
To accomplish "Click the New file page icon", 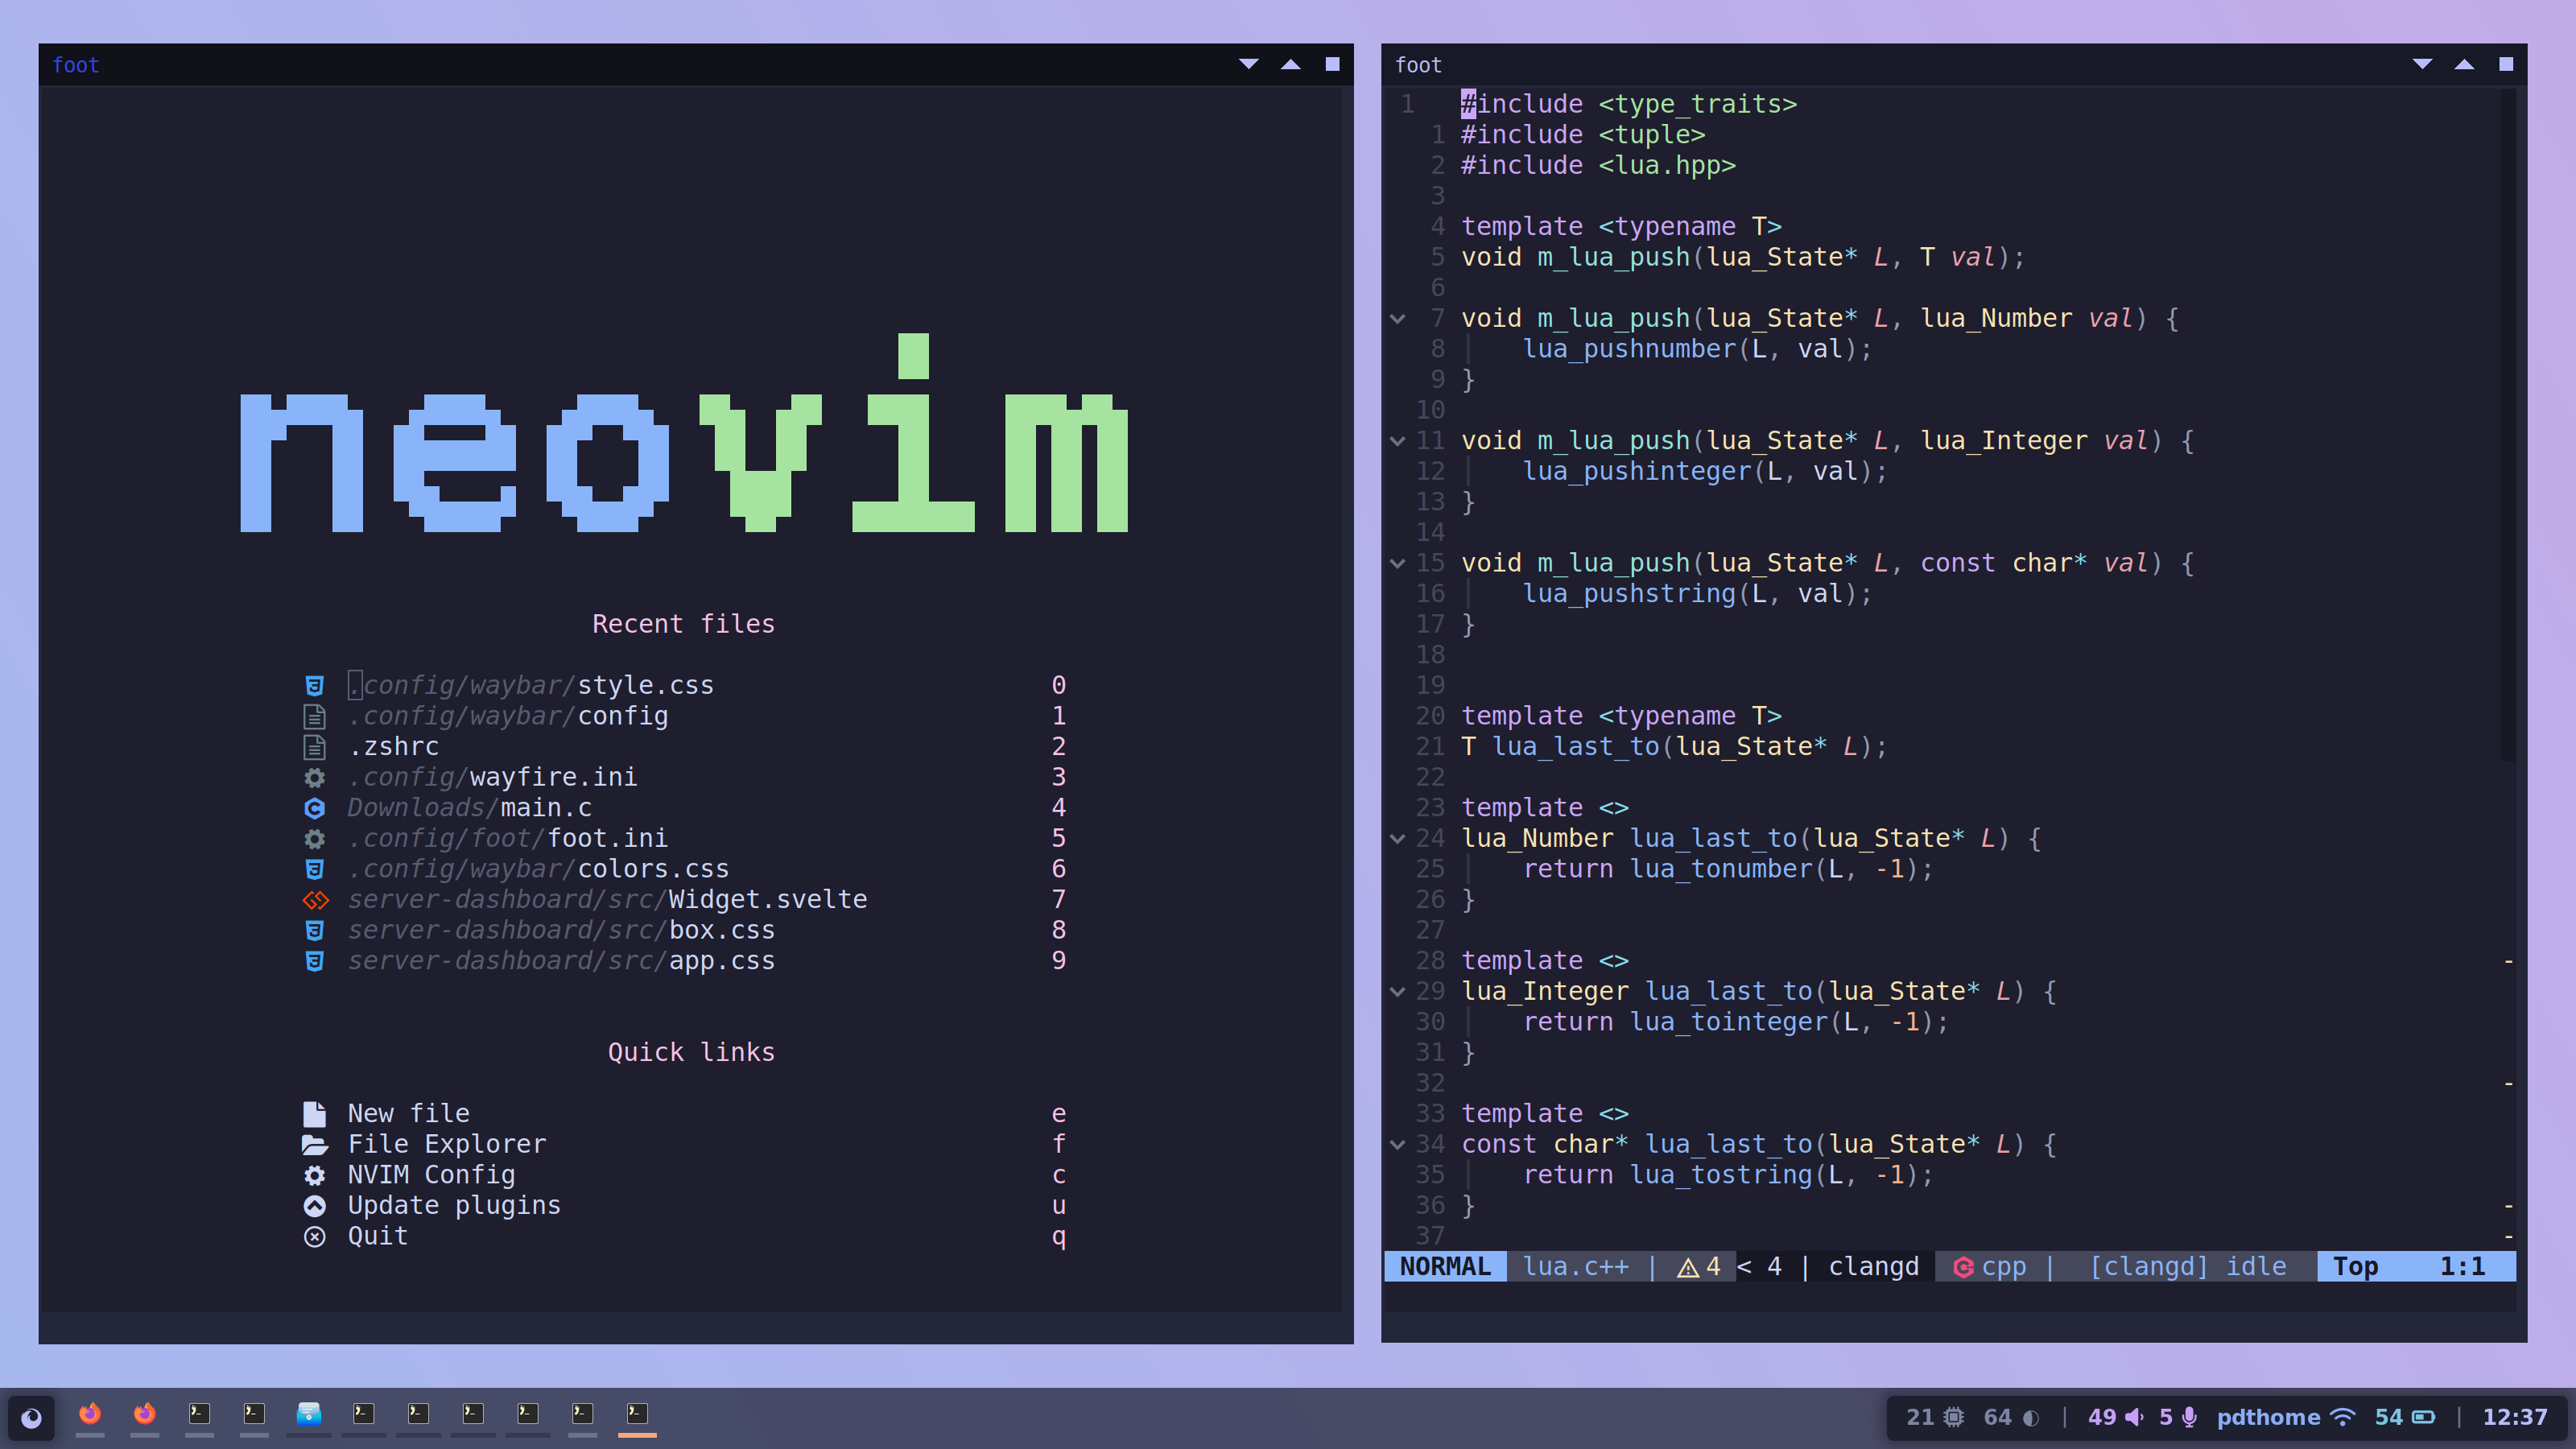I will (314, 1114).
